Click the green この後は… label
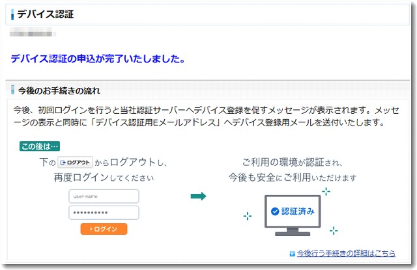Viewport: 417px width, 270px height. pyautogui.click(x=40, y=146)
